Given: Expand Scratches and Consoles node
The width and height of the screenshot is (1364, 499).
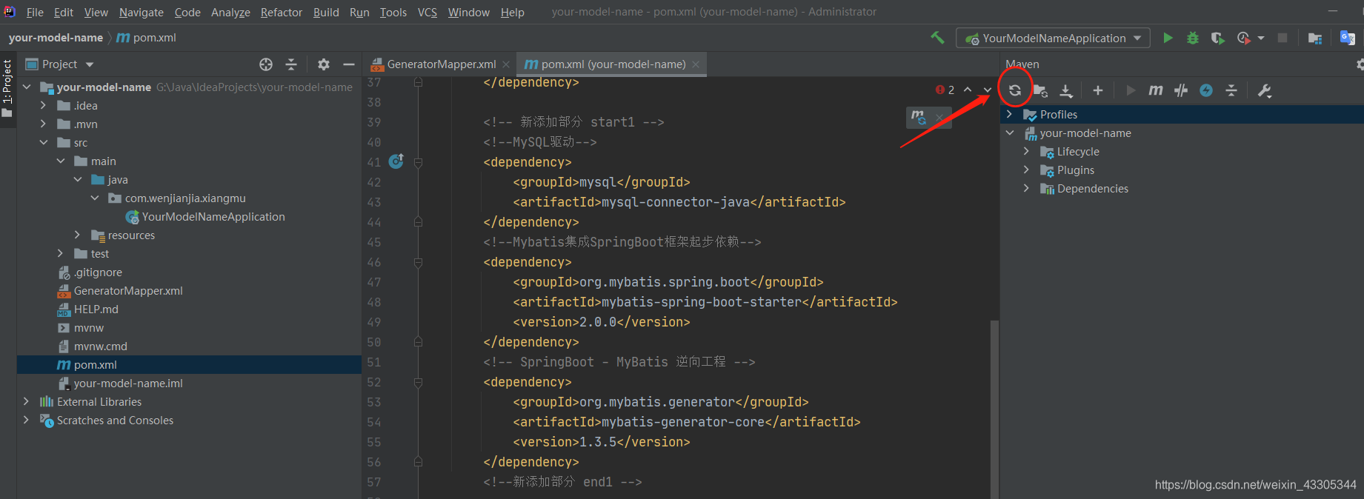Looking at the screenshot, I should (27, 420).
